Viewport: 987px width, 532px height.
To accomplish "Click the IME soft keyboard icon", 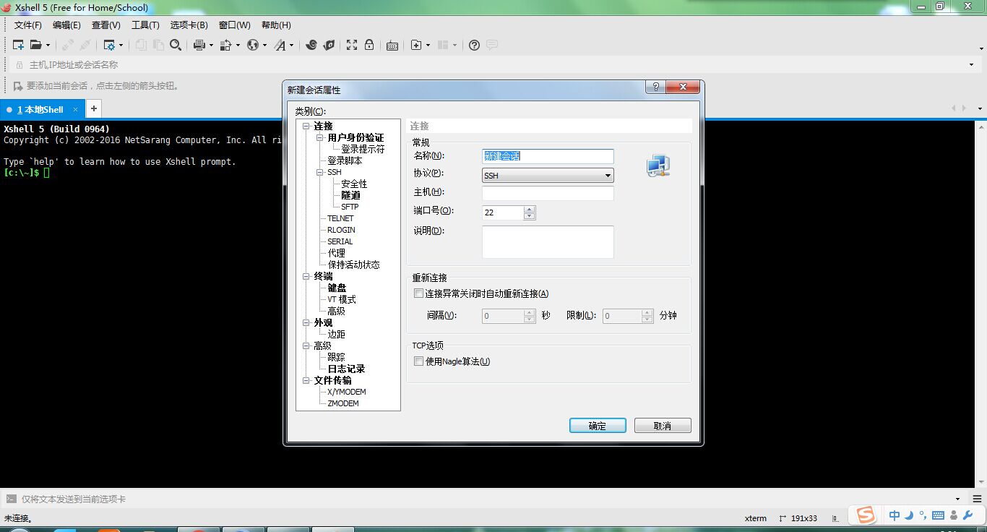I will (x=939, y=515).
